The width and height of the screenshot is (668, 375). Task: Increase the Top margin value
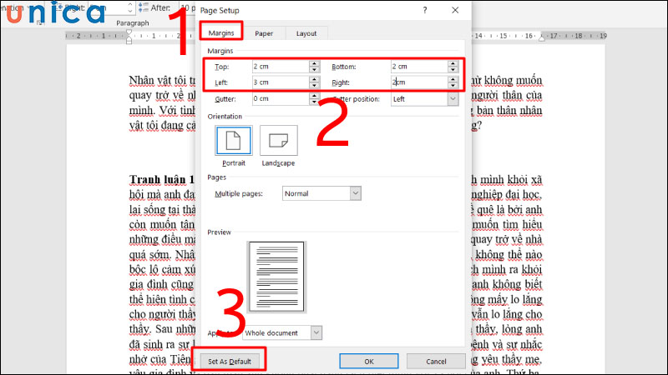tap(315, 63)
